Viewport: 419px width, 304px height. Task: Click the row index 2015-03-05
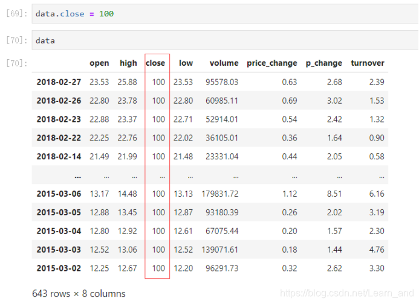point(59,212)
